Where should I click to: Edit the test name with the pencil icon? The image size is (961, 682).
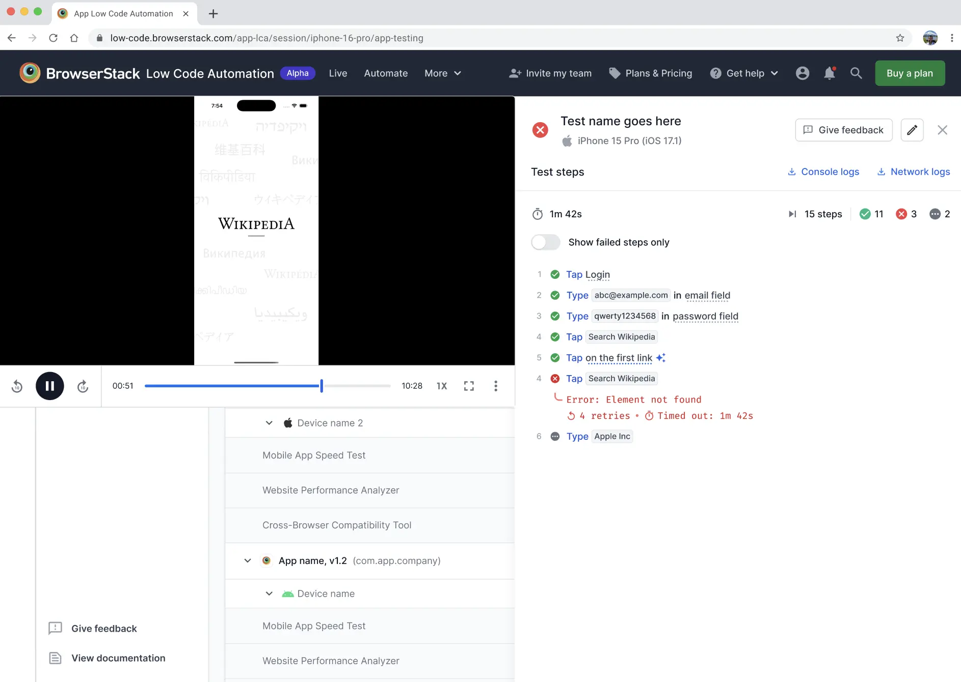point(912,130)
